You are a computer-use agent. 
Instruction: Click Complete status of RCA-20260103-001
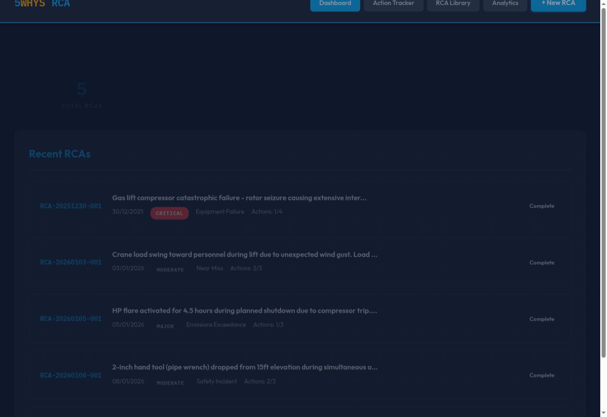542,263
